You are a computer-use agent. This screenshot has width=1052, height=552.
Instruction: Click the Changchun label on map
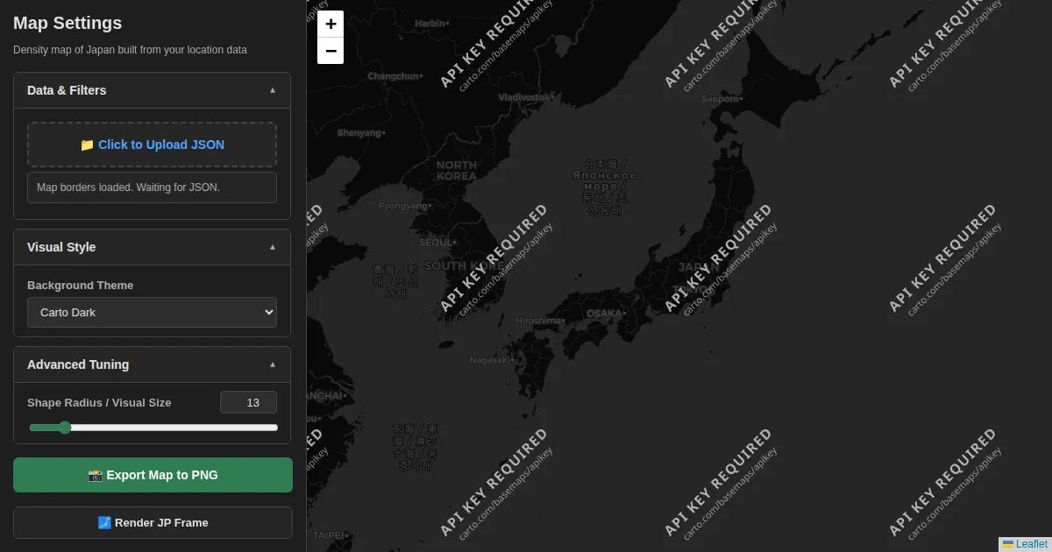click(x=394, y=76)
